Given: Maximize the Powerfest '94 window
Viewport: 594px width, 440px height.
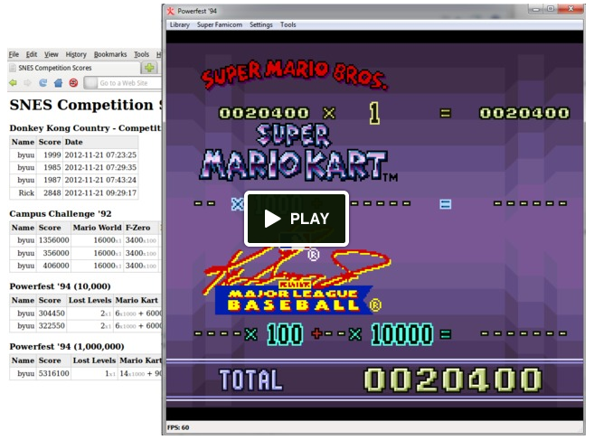Looking at the screenshot, I should pos(551,9).
